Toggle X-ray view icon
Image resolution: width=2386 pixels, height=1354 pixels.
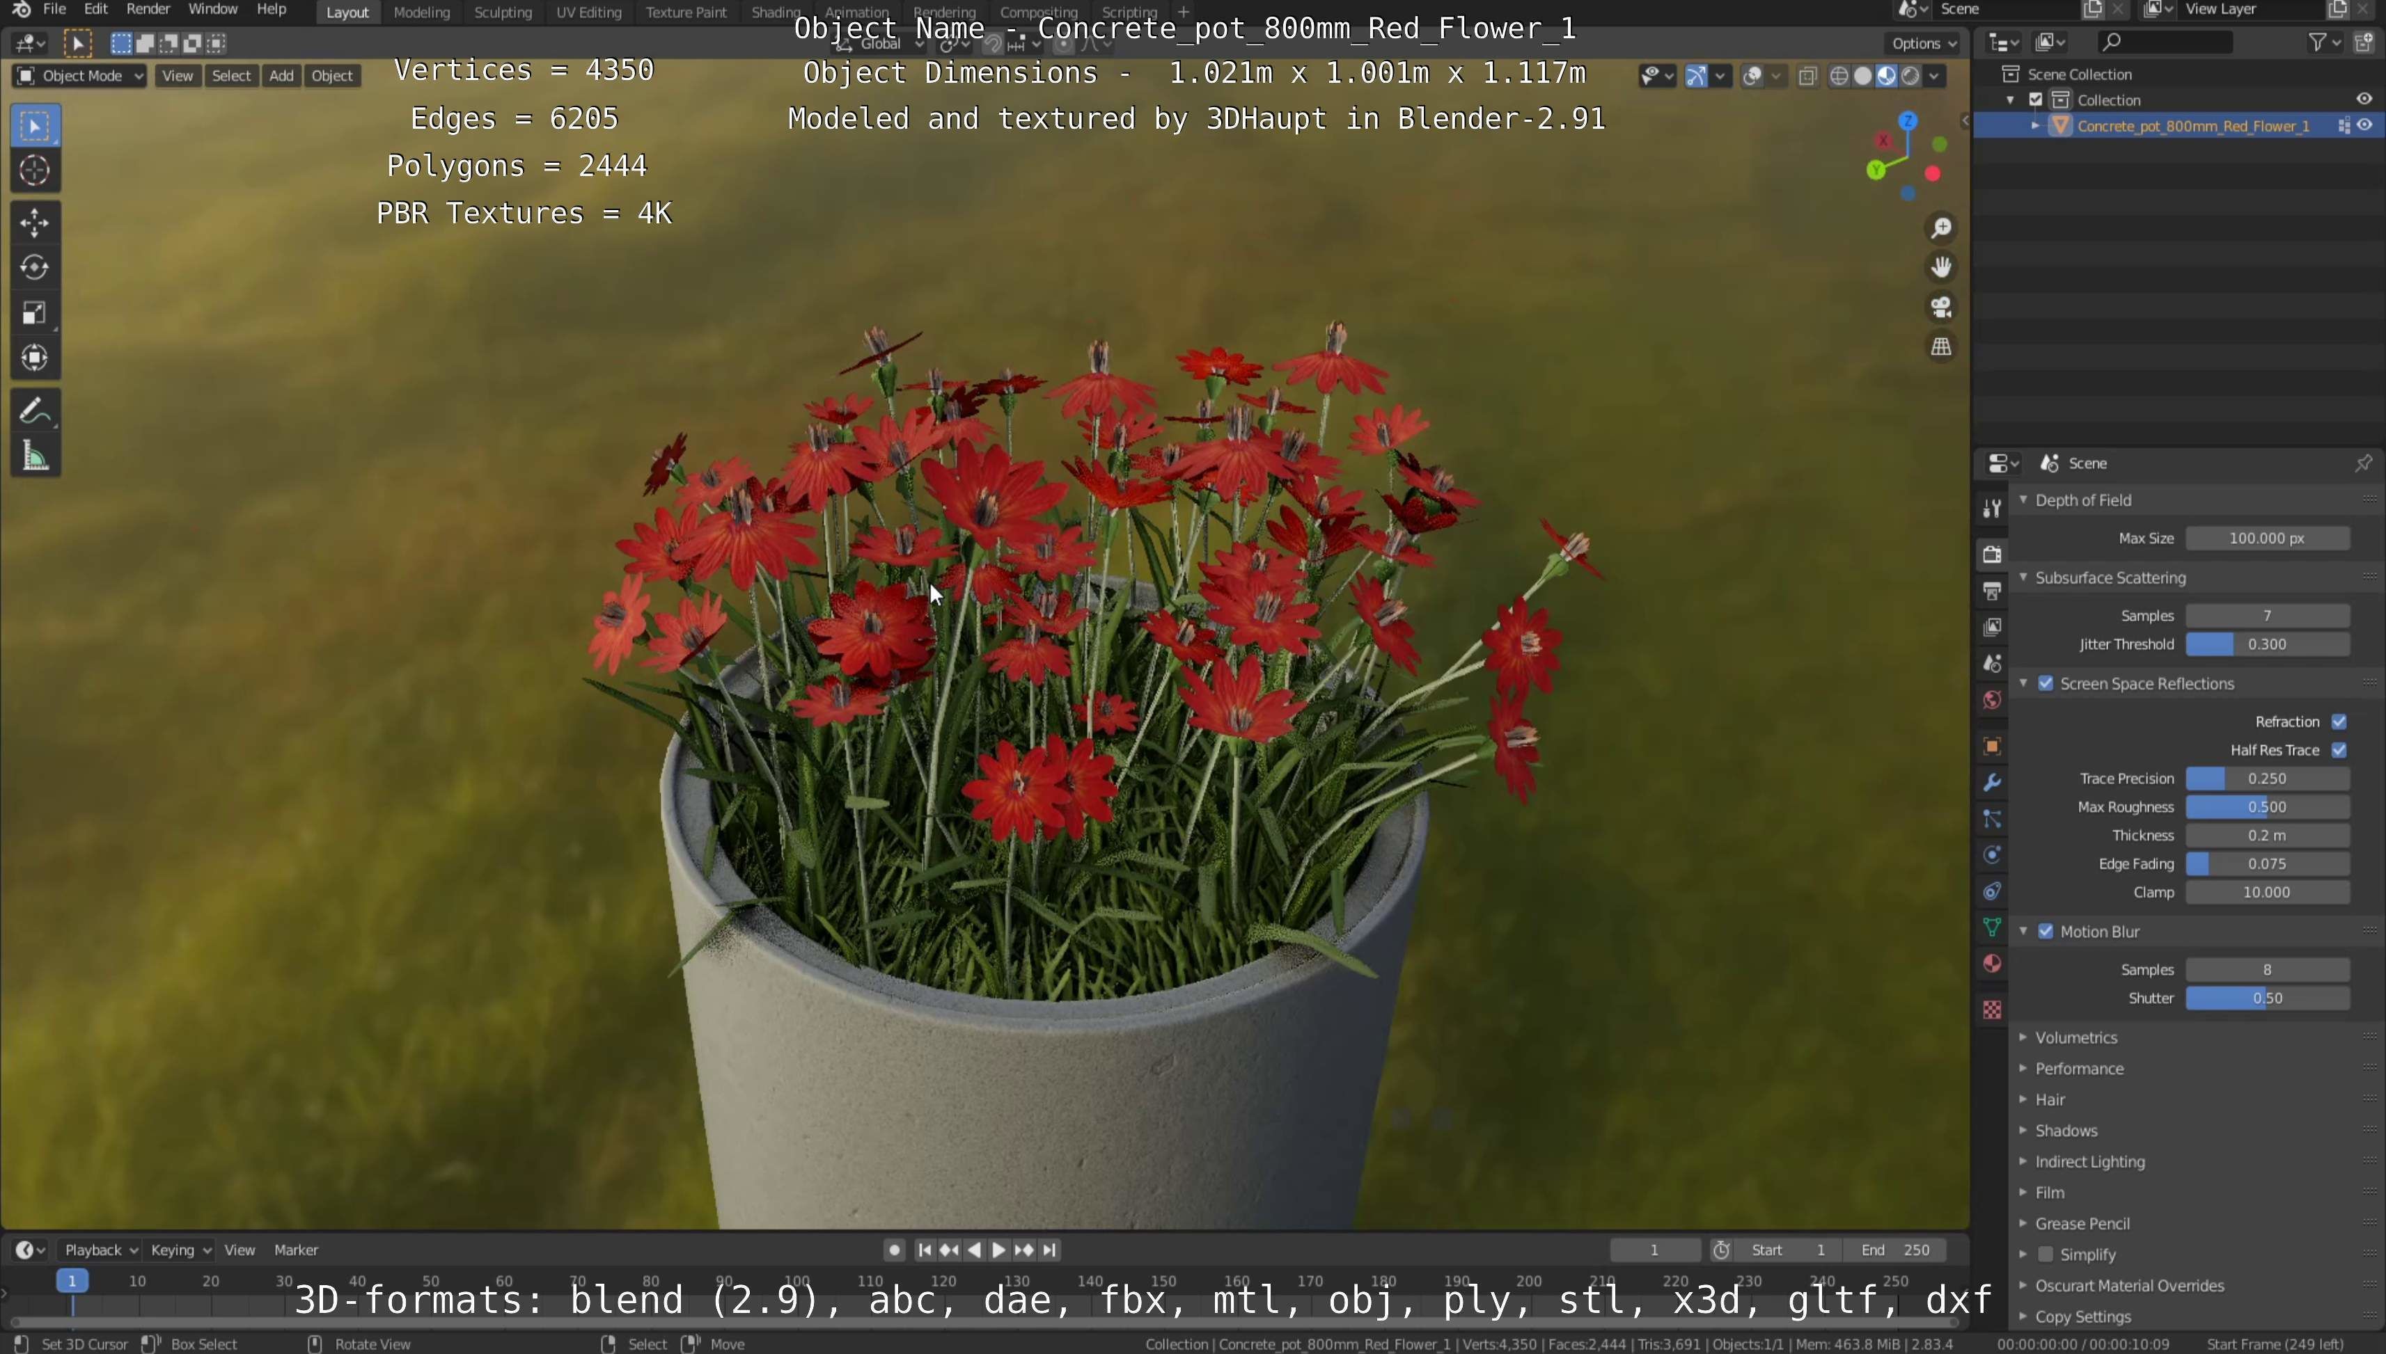click(x=1807, y=77)
